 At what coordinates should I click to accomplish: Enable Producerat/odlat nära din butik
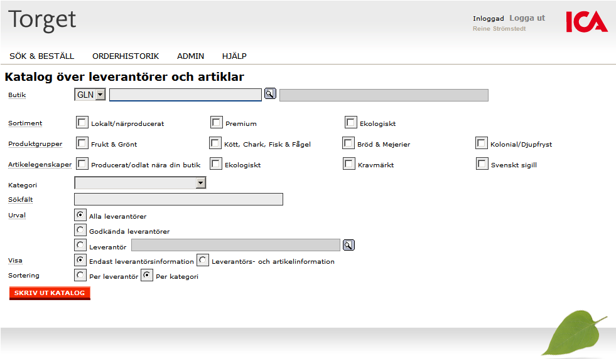pos(82,164)
